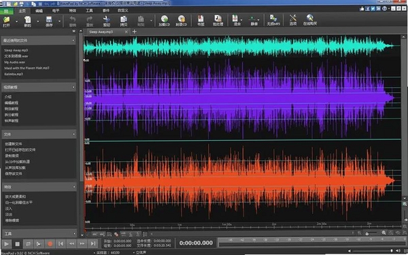The width and height of the screenshot is (408, 255).
Task: Click the Twitter share icon
Action: pyautogui.click(x=373, y=9)
